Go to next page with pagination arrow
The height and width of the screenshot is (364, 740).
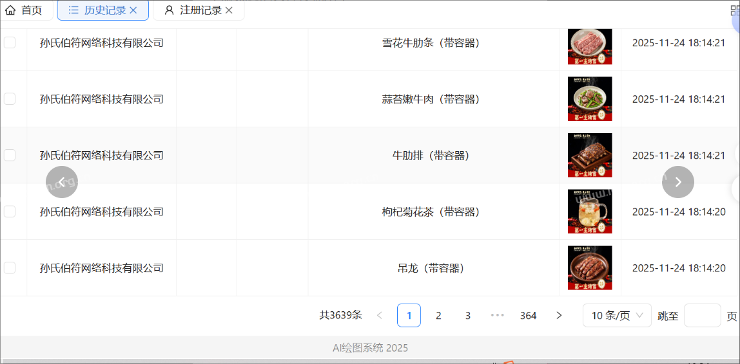coord(560,316)
